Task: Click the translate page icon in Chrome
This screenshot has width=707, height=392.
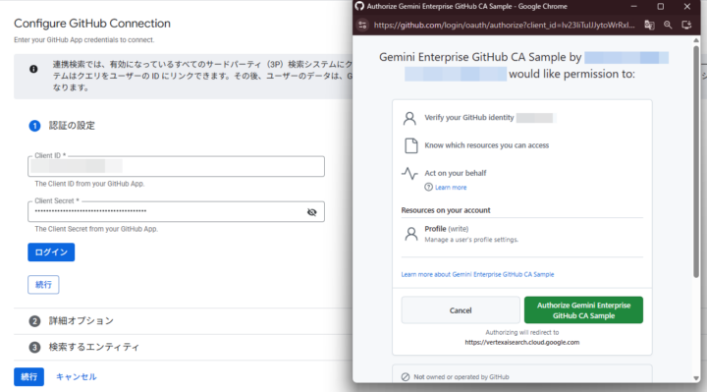Action: pos(649,26)
